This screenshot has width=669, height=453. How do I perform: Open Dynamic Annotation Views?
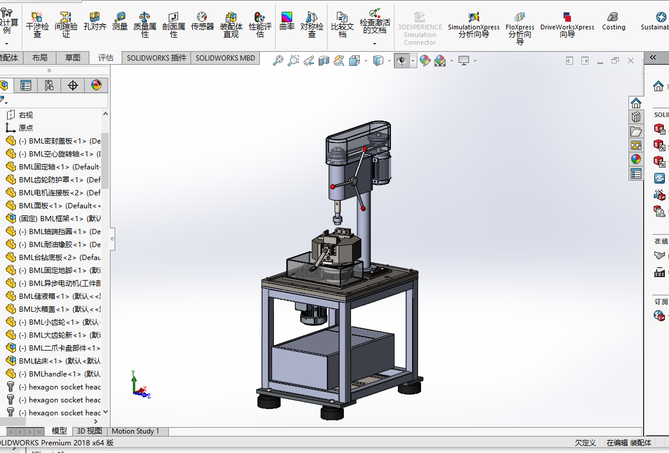339,61
